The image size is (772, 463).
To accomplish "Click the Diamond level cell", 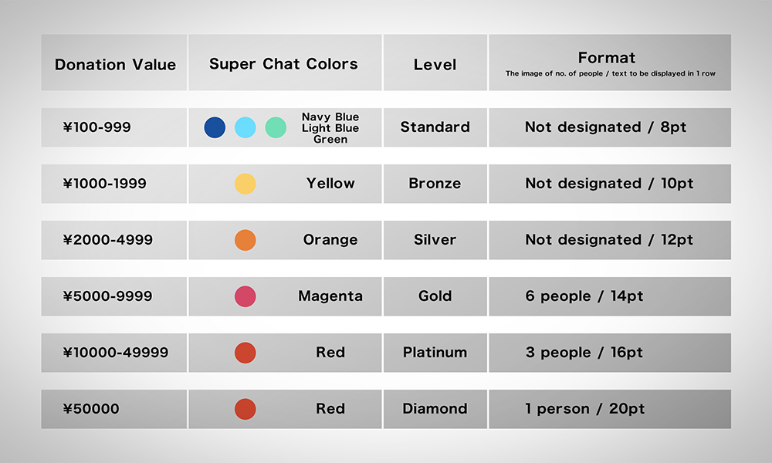I will pos(435,409).
